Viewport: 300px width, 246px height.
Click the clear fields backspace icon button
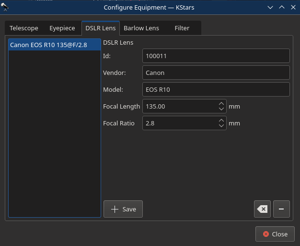pyautogui.click(x=262, y=209)
